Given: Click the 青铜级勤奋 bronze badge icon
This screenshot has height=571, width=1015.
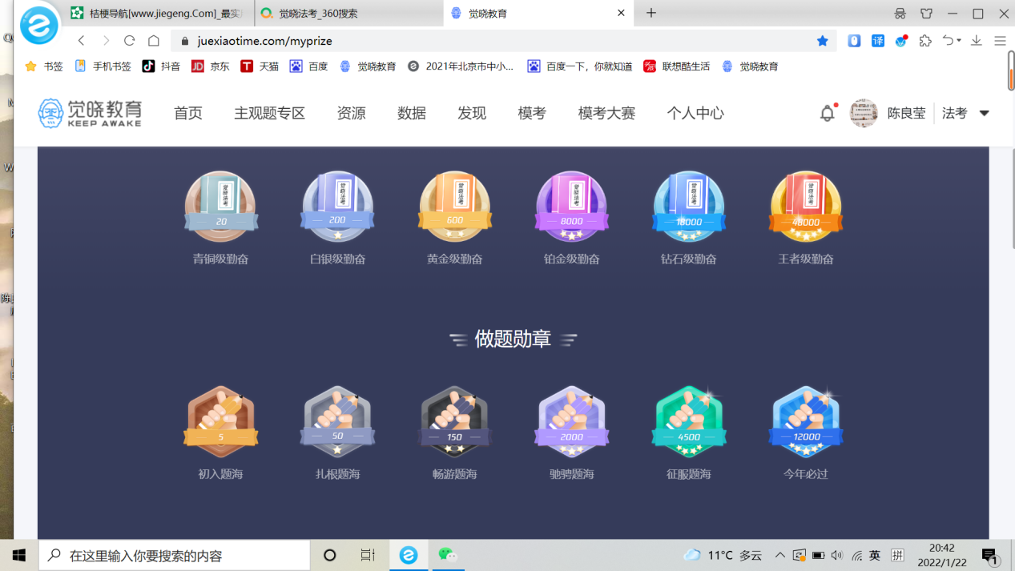Looking at the screenshot, I should 221,207.
